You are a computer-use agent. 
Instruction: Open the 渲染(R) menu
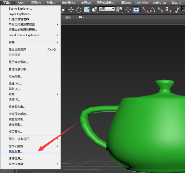pyautogui.click(x=126, y=3)
